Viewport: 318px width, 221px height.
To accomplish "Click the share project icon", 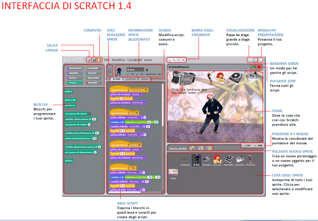I will (99, 60).
